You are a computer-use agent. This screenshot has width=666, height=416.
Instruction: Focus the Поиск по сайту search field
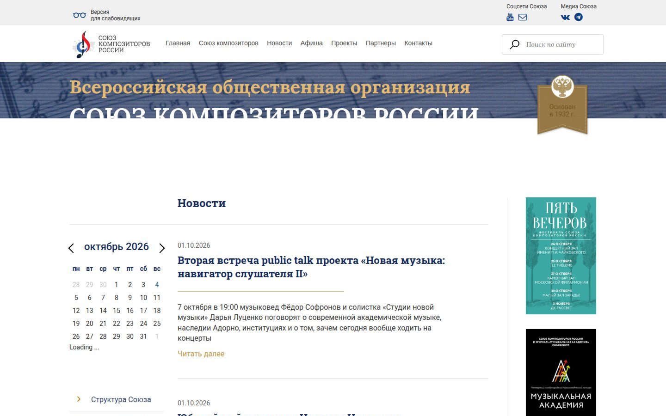coord(553,44)
